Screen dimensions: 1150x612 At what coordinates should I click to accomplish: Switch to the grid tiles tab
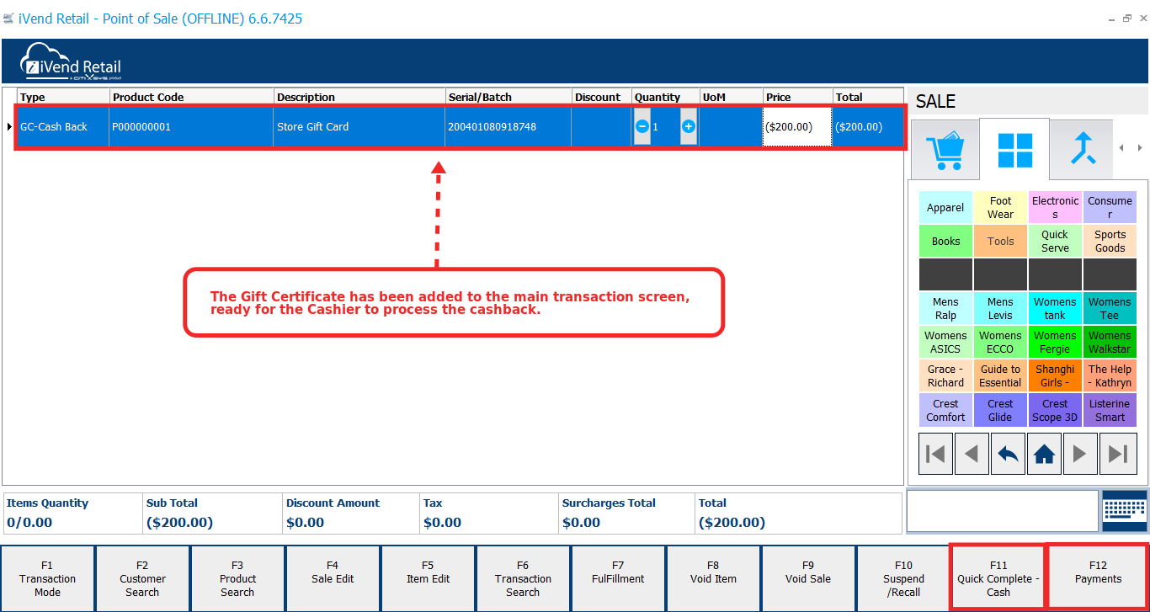(x=1014, y=150)
